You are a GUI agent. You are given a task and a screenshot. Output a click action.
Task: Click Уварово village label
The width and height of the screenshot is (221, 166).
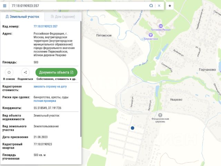click(x=176, y=100)
